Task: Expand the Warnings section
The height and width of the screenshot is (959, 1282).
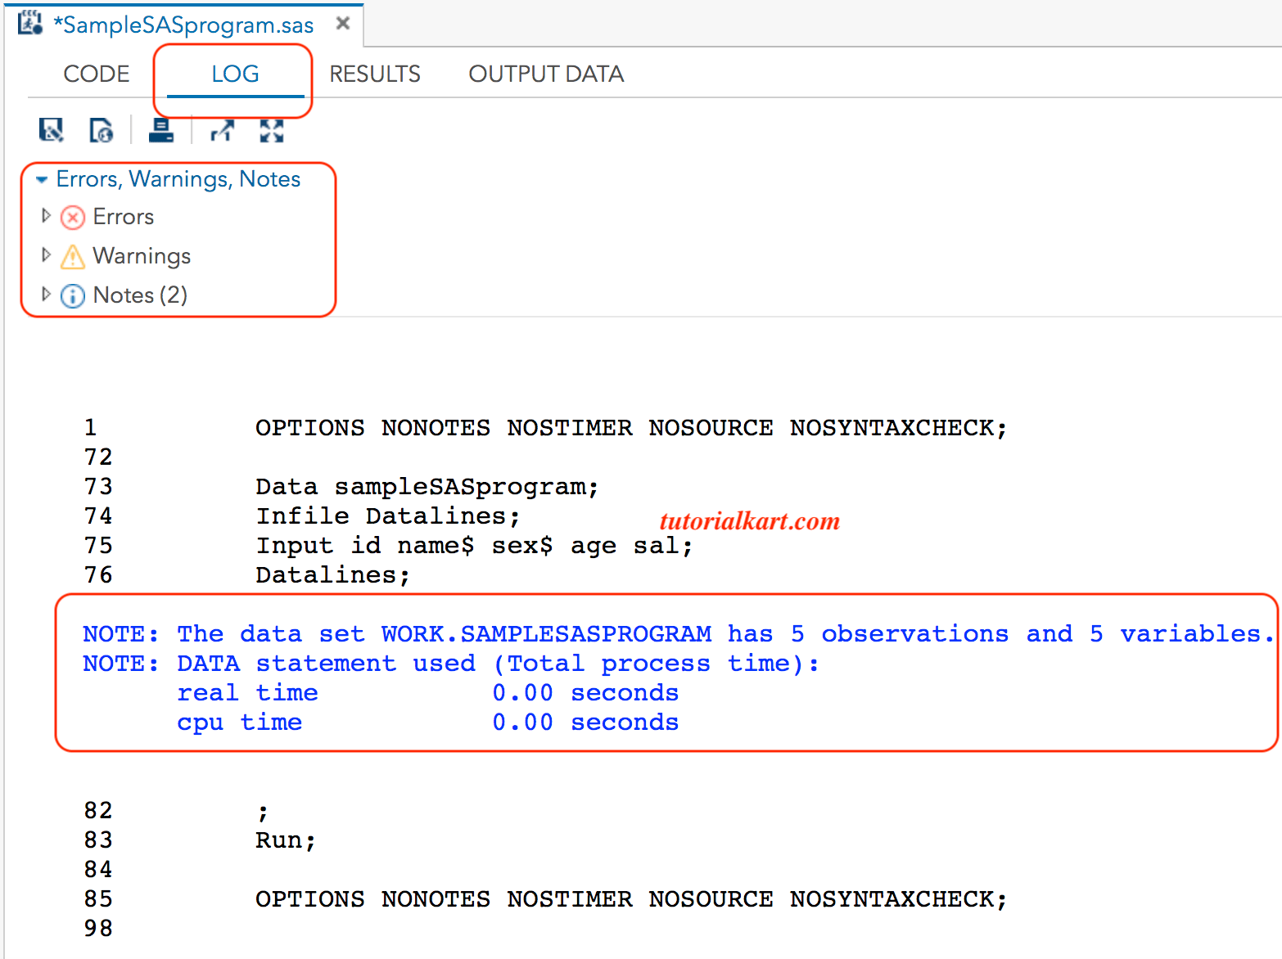Action: [46, 254]
